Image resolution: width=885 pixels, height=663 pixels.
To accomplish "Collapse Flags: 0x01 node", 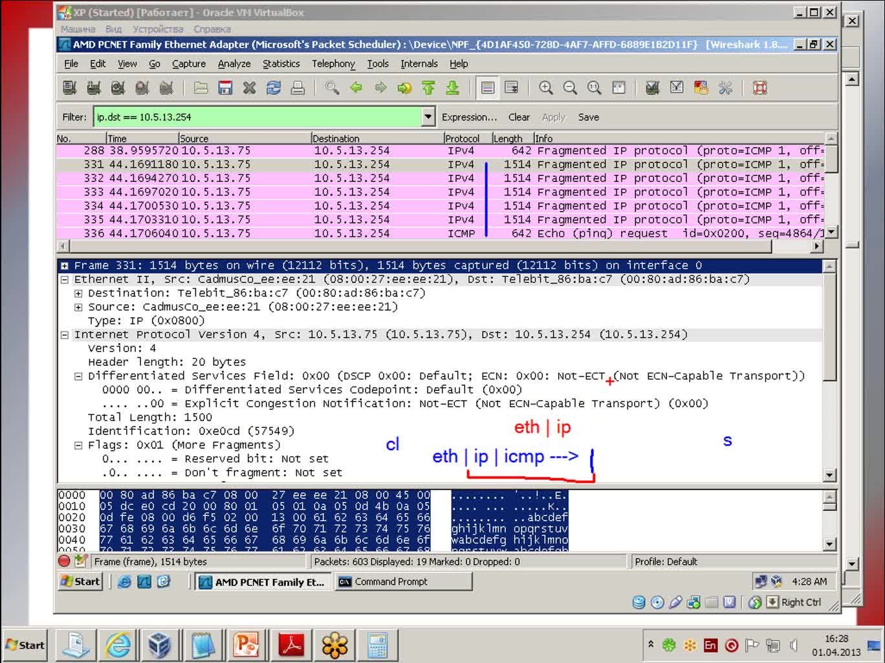I will (78, 445).
